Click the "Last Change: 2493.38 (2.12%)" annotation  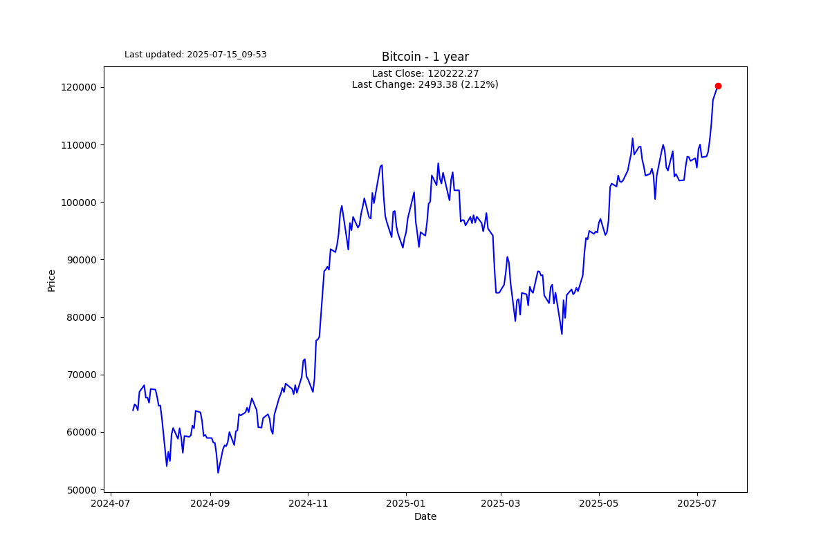coord(425,84)
